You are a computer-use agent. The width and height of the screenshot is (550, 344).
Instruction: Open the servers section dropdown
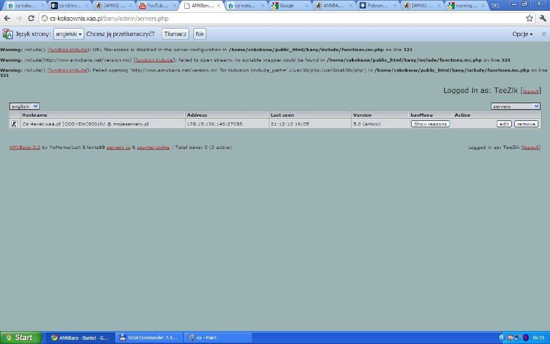click(x=515, y=106)
